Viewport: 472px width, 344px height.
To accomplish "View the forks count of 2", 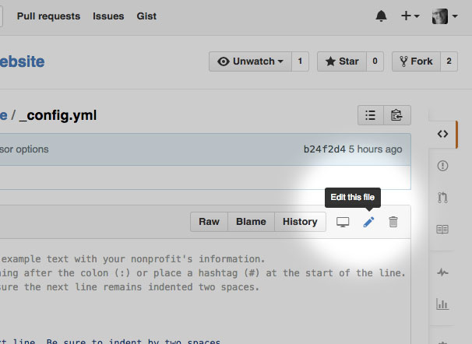I will point(449,61).
